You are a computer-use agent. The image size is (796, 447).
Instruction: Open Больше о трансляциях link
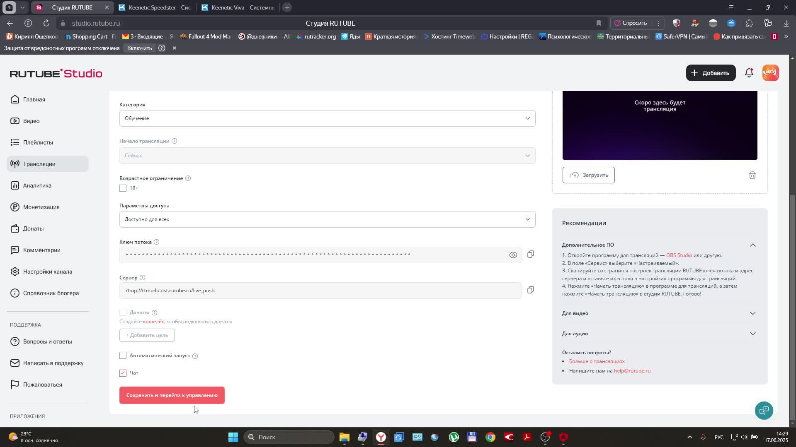(x=597, y=361)
